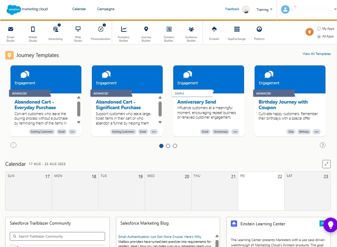Click the Feedback link
This screenshot has height=247, width=337.
click(x=232, y=9)
